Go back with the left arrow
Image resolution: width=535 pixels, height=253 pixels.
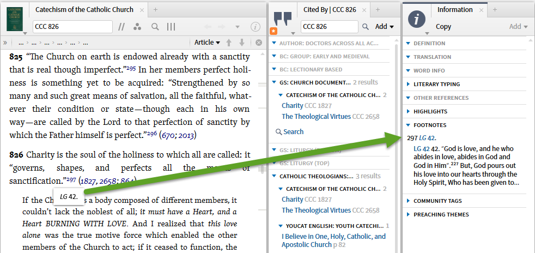click(x=208, y=27)
